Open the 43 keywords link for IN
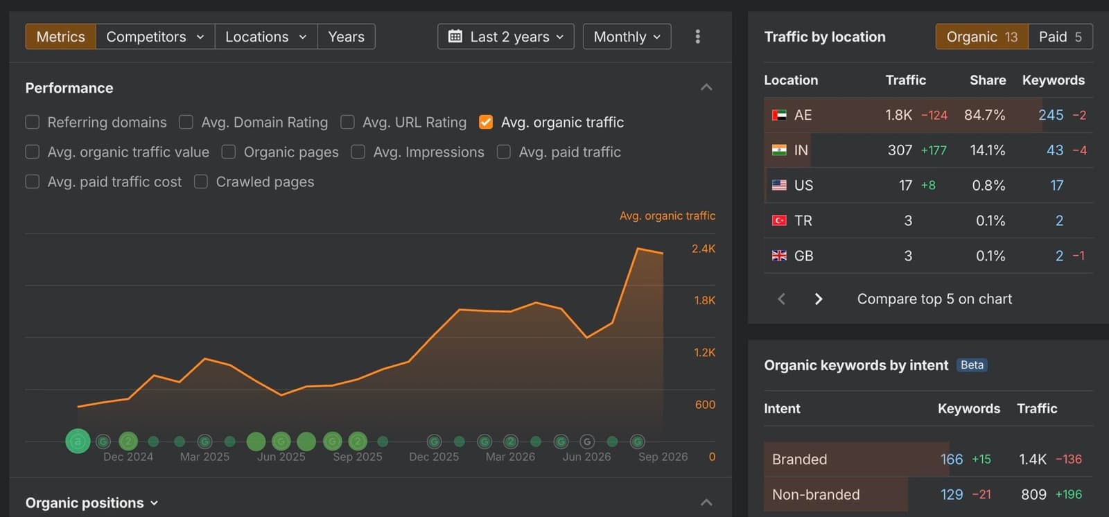Image resolution: width=1109 pixels, height=517 pixels. 1055,150
